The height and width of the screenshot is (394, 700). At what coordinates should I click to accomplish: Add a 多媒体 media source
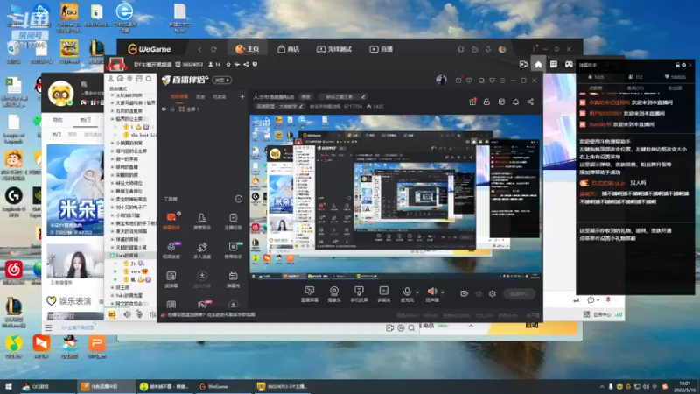[383, 294]
